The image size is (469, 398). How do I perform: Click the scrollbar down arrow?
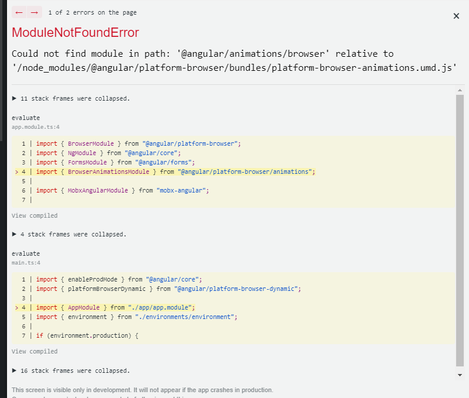click(460, 375)
